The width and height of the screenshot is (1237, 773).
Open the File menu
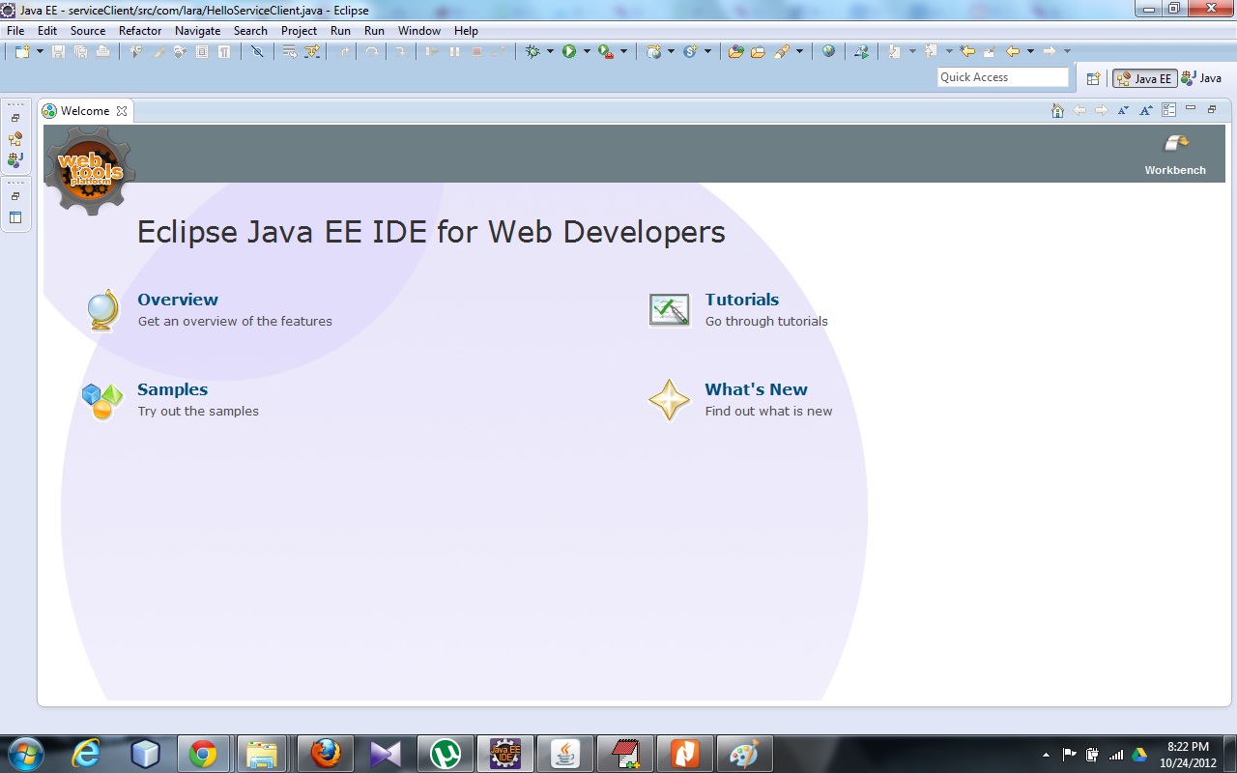[x=15, y=31]
